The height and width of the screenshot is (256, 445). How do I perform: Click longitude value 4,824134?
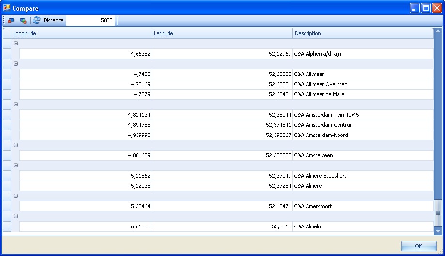coord(139,115)
